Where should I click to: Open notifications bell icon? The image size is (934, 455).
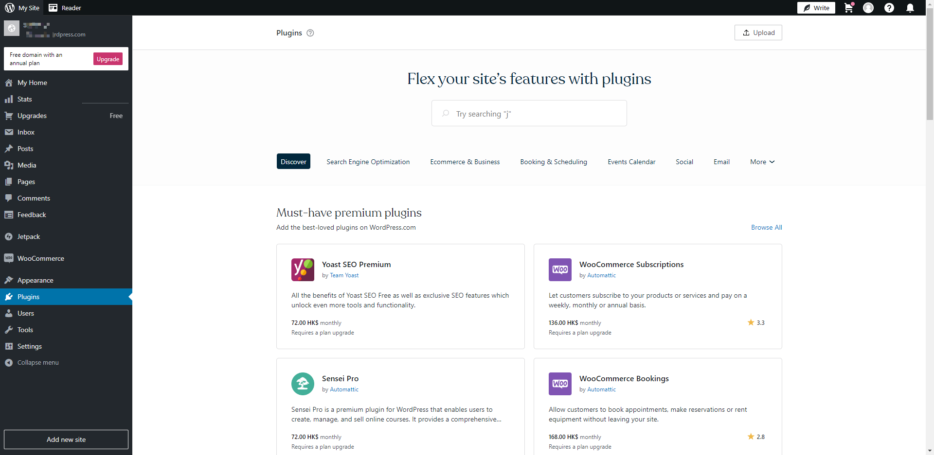(910, 8)
